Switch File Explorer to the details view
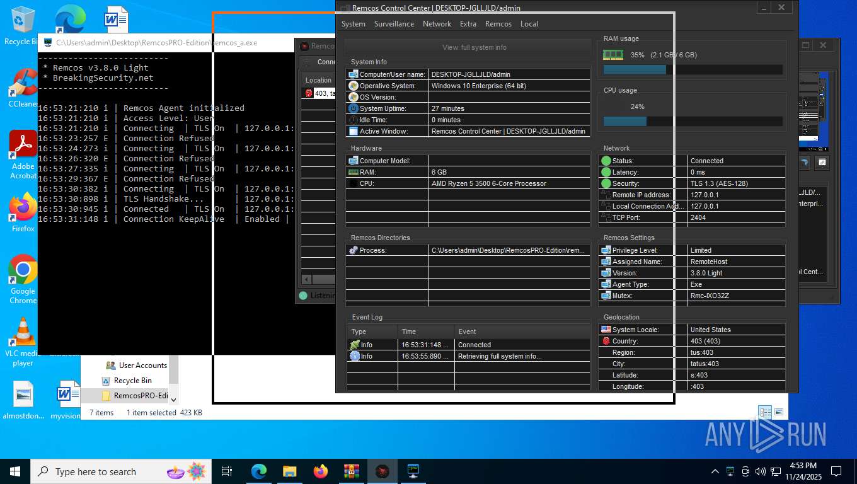This screenshot has width=857, height=484. (765, 413)
